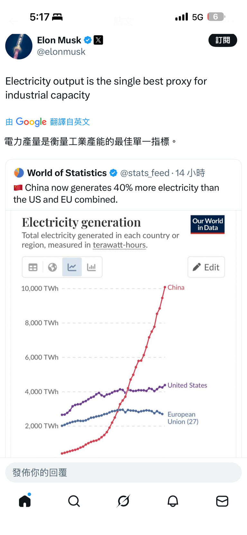
Task: Tap the X affiliation badge icon
Action: click(98, 40)
